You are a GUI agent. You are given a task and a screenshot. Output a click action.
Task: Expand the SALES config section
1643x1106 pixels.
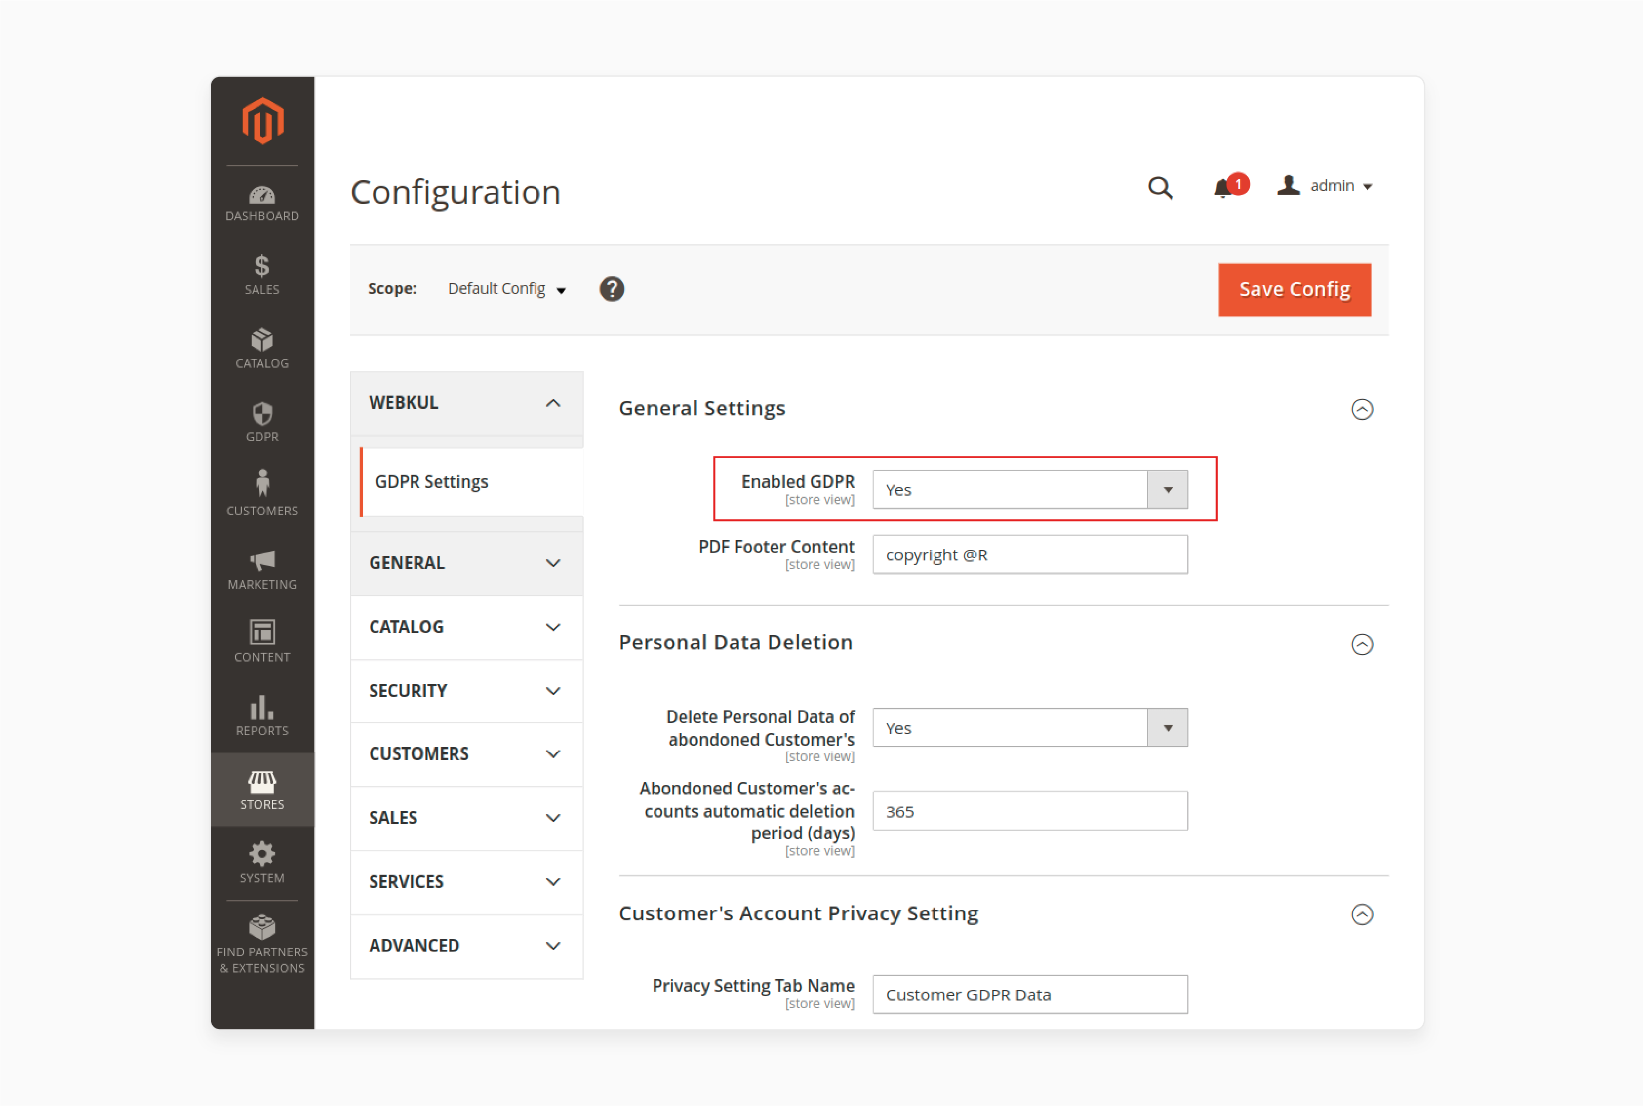[x=467, y=818]
